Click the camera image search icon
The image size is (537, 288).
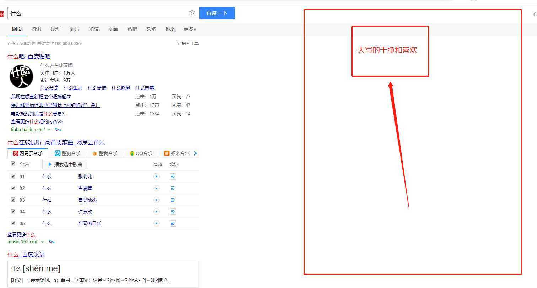click(x=192, y=13)
